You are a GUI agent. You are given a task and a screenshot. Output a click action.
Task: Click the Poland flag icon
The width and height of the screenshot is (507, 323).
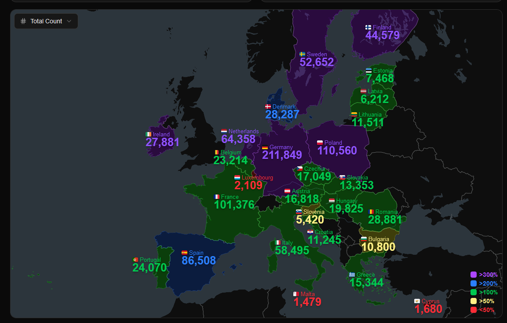320,143
